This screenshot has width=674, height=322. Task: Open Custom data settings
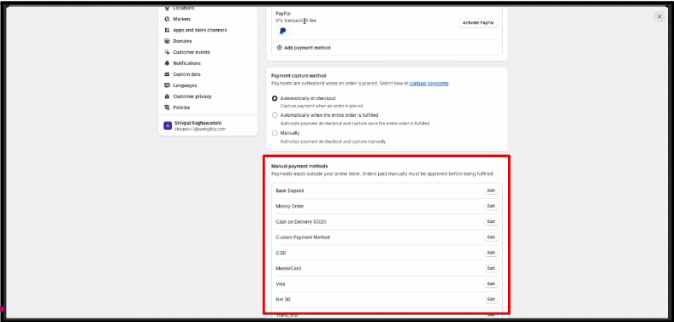186,74
